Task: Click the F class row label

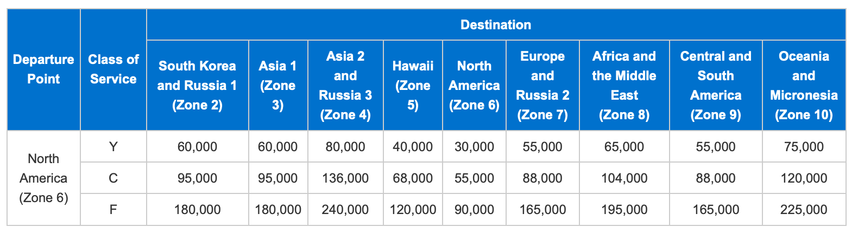Action: tap(113, 209)
